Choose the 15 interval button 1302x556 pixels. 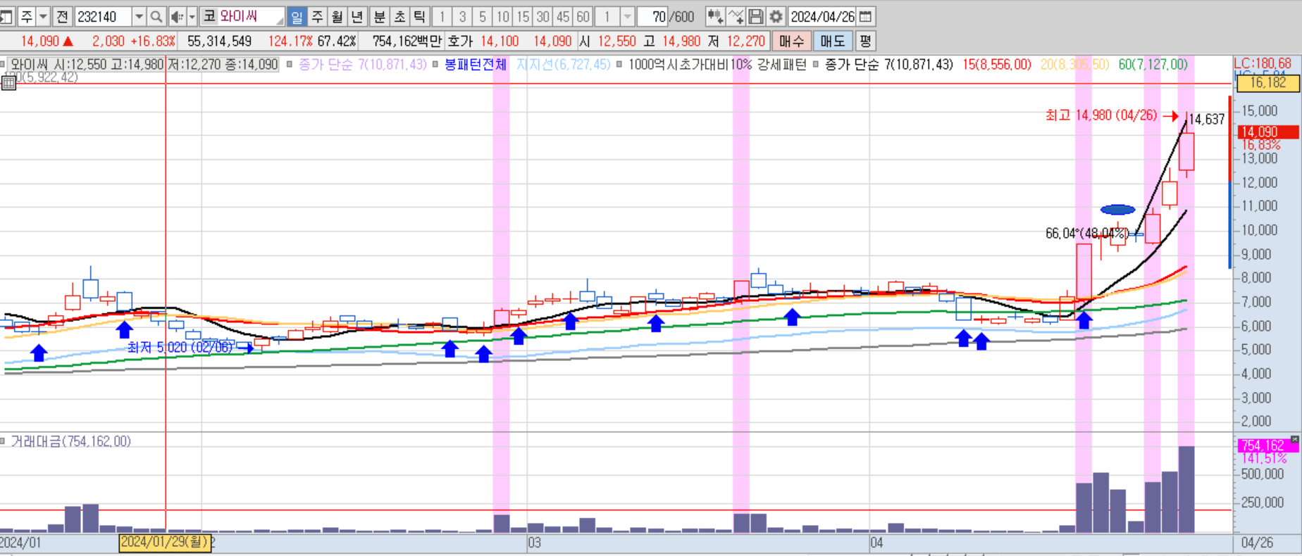(x=523, y=16)
